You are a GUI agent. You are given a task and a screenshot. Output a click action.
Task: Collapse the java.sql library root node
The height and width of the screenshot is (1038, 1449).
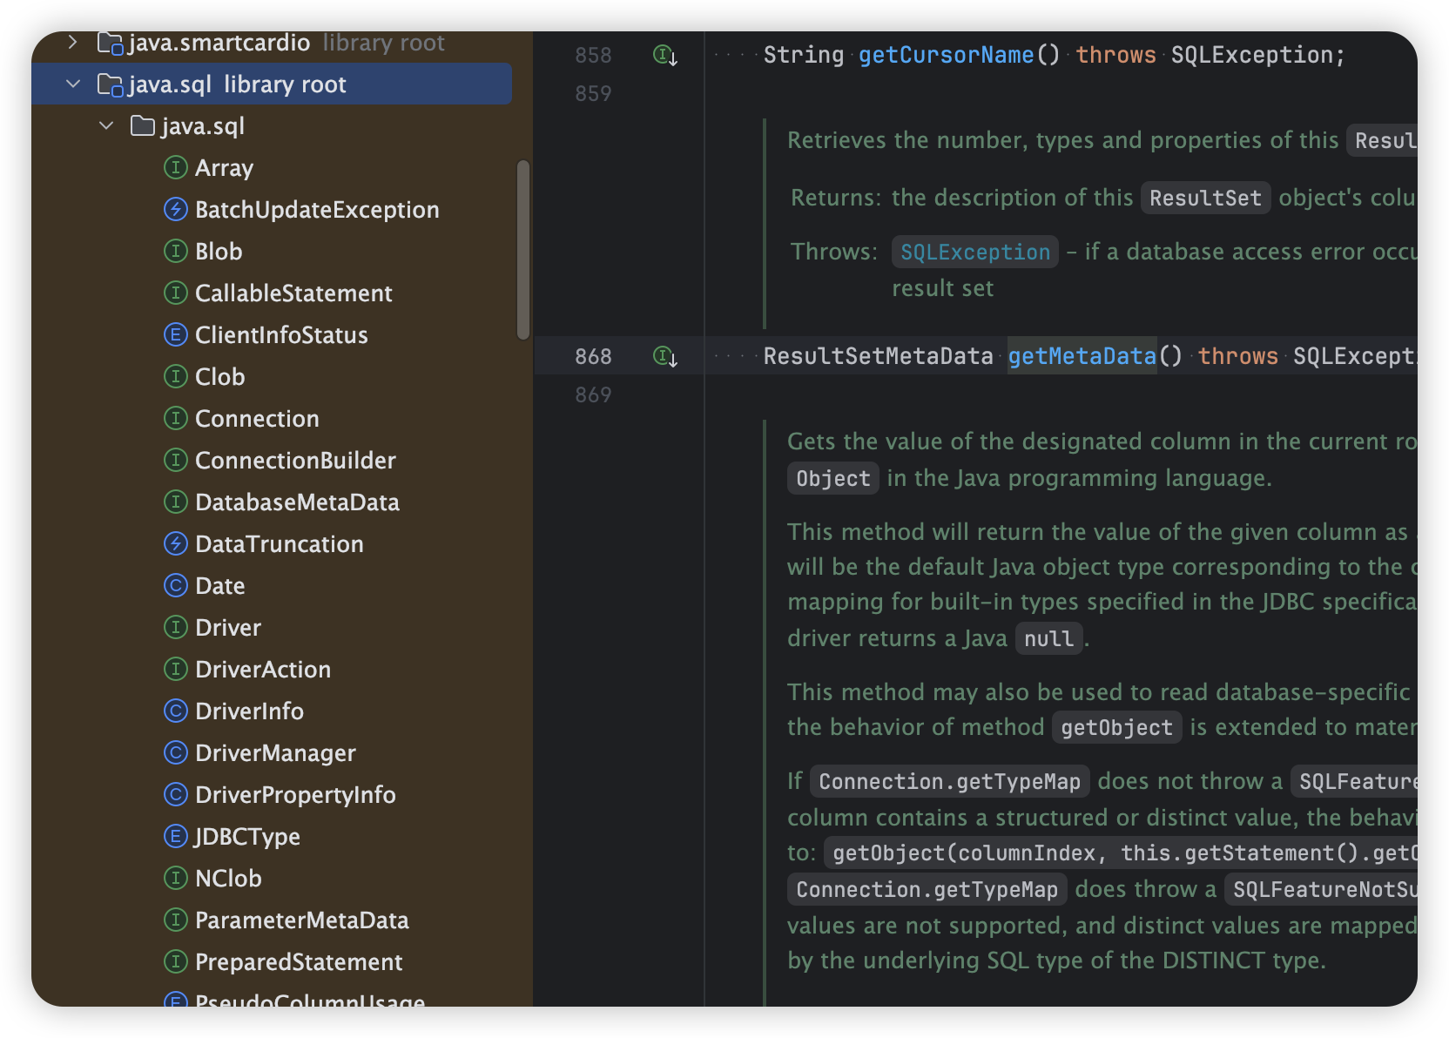[73, 84]
